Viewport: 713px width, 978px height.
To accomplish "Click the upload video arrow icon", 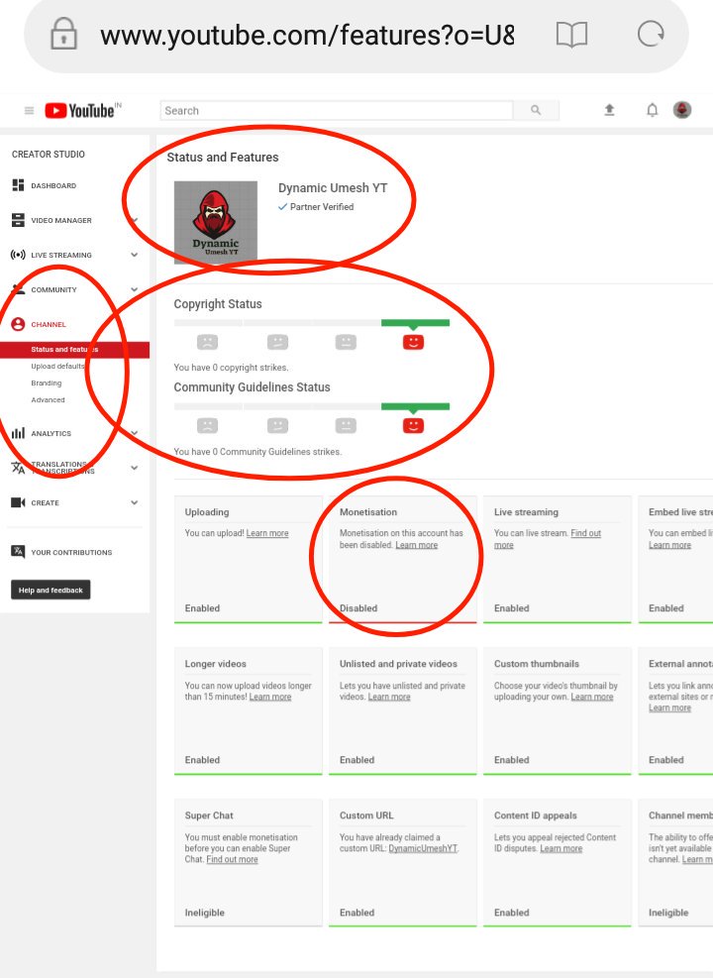I will pos(610,110).
